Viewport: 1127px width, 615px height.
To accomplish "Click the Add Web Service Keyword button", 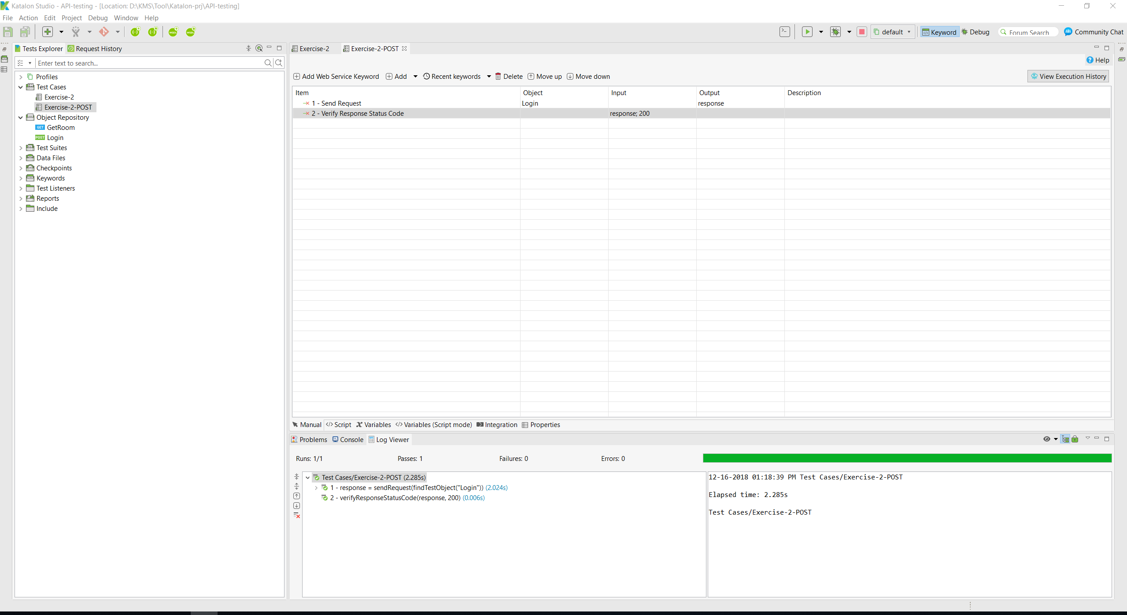I will click(336, 76).
